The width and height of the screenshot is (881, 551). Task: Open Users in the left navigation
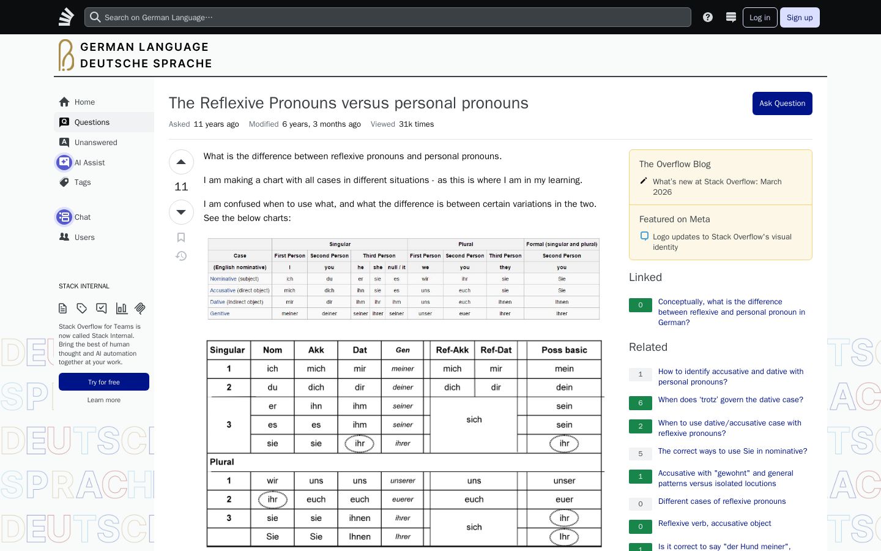(x=104, y=237)
